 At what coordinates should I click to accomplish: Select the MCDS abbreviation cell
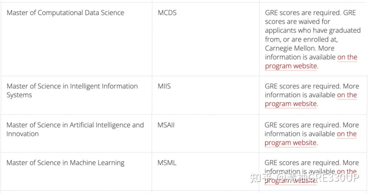pyautogui.click(x=167, y=13)
